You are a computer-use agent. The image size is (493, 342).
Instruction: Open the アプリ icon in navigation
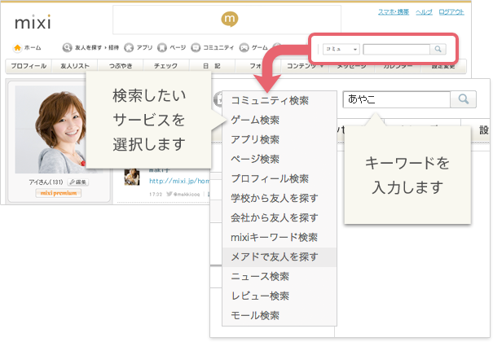click(128, 47)
